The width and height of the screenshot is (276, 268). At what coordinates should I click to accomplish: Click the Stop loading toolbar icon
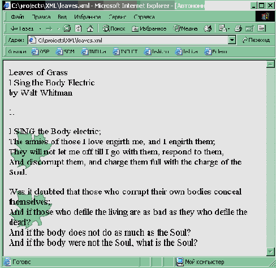pyautogui.click(x=67, y=28)
